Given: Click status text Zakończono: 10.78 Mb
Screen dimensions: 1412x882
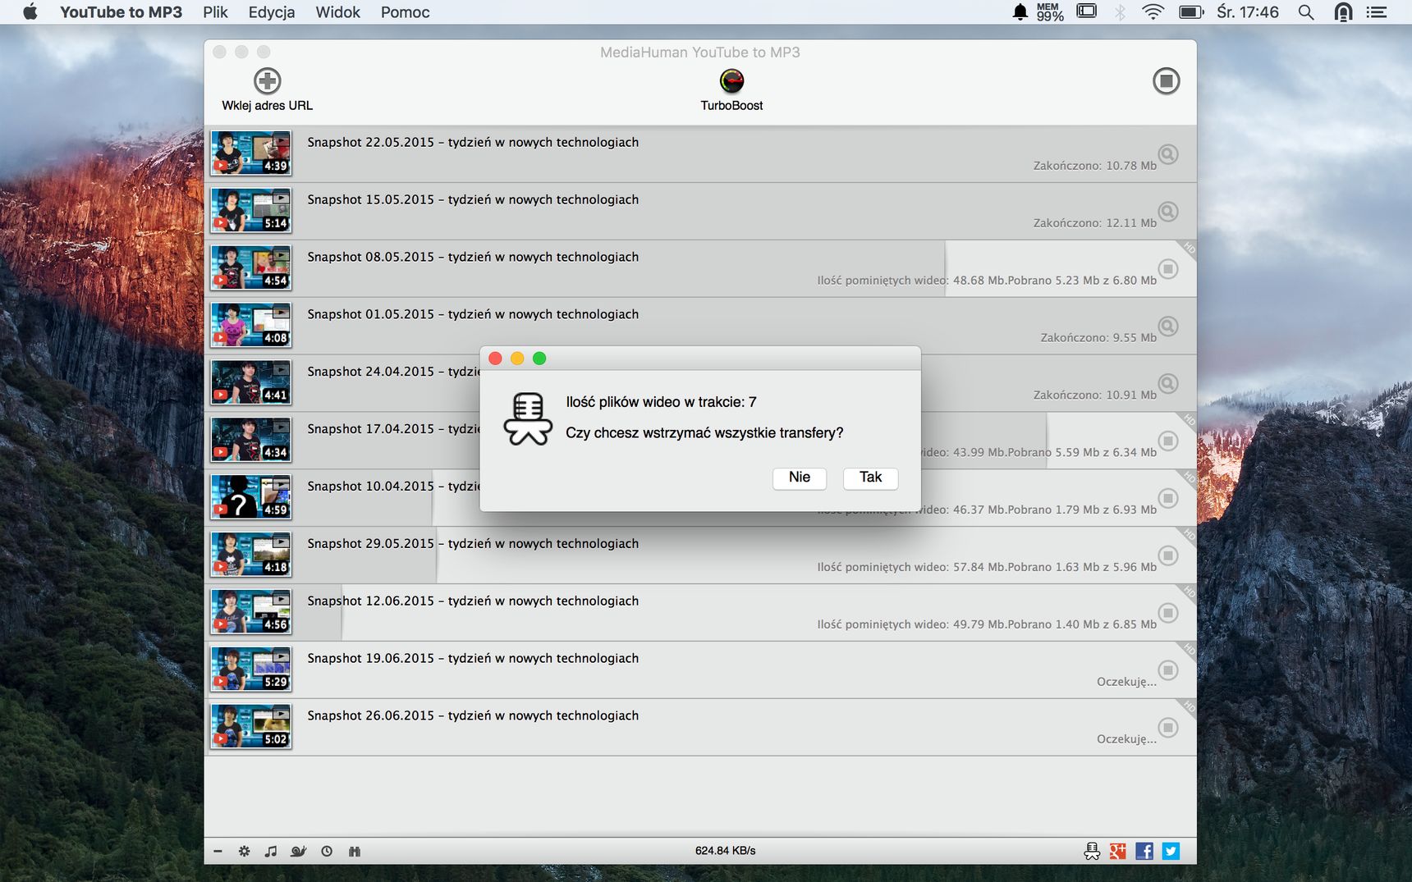Looking at the screenshot, I should (1094, 166).
